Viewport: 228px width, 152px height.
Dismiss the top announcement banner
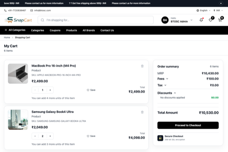(x=221, y=3)
